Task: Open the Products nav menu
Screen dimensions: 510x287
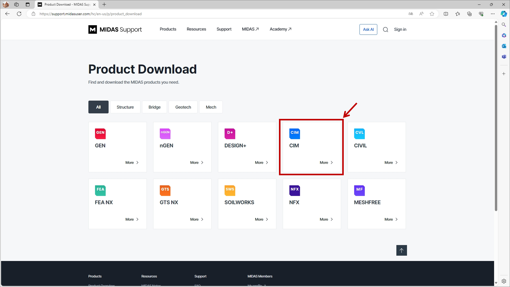Action: coord(168,29)
